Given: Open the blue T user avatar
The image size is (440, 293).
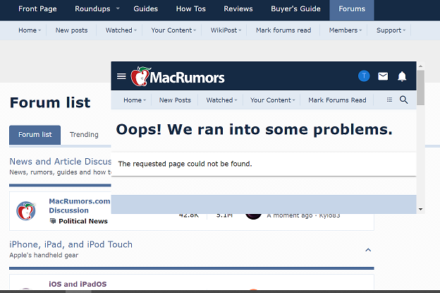Looking at the screenshot, I should point(364,76).
